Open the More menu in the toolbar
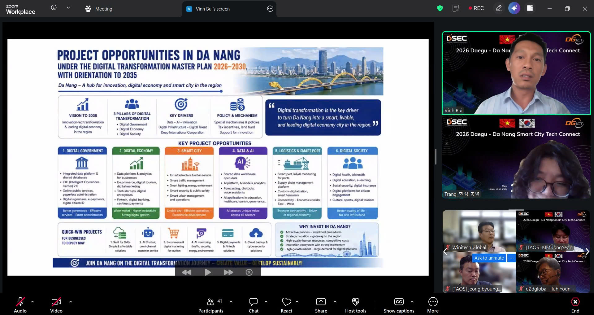Screen dimensions: 594x315 433,305
